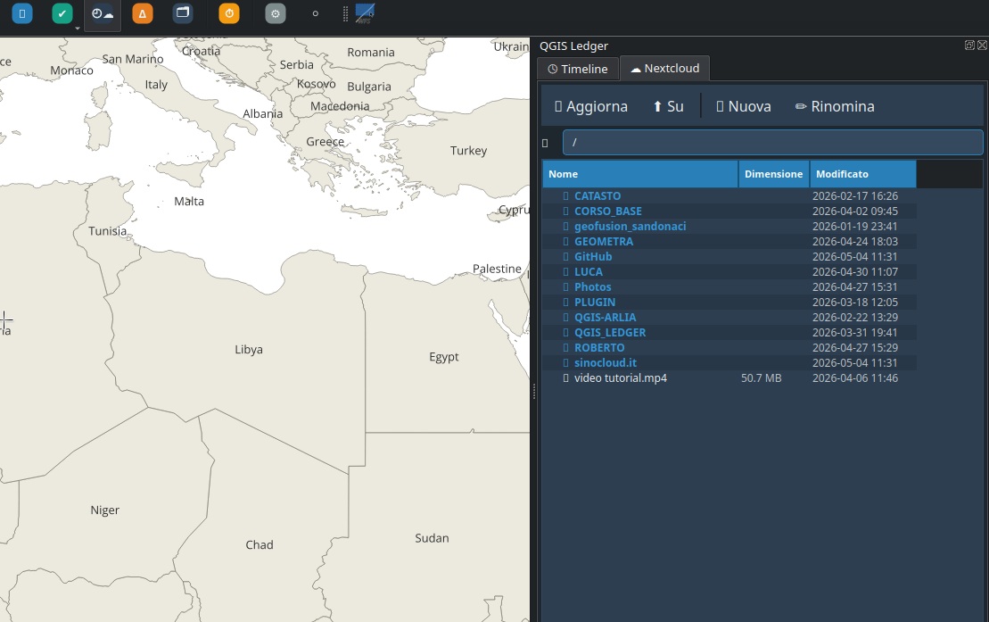Float the QGIS Ledger panel via undock icon
This screenshot has width=989, height=622.
click(x=969, y=45)
